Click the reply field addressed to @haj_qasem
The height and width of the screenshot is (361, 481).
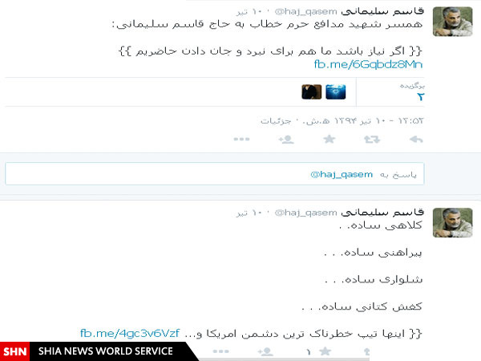coord(215,174)
